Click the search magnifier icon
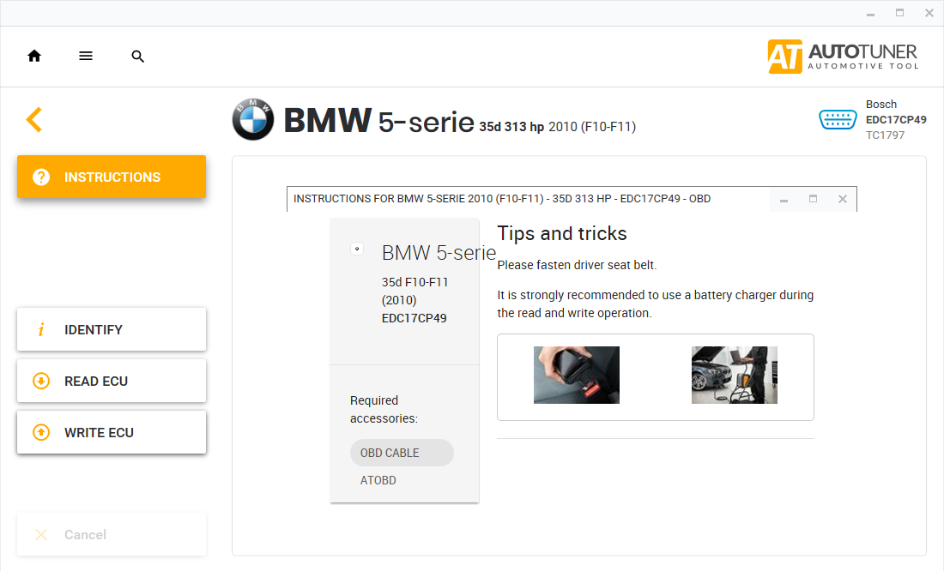Image resolution: width=944 pixels, height=571 pixels. click(138, 57)
